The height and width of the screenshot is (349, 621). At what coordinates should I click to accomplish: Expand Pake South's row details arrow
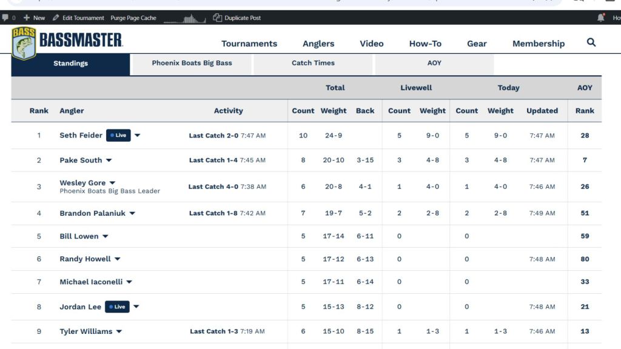pyautogui.click(x=109, y=161)
